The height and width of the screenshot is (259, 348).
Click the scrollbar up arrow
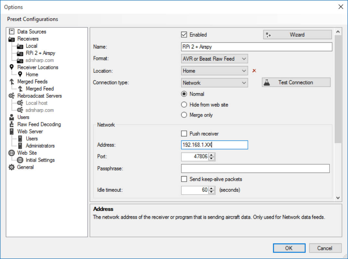[338, 32]
